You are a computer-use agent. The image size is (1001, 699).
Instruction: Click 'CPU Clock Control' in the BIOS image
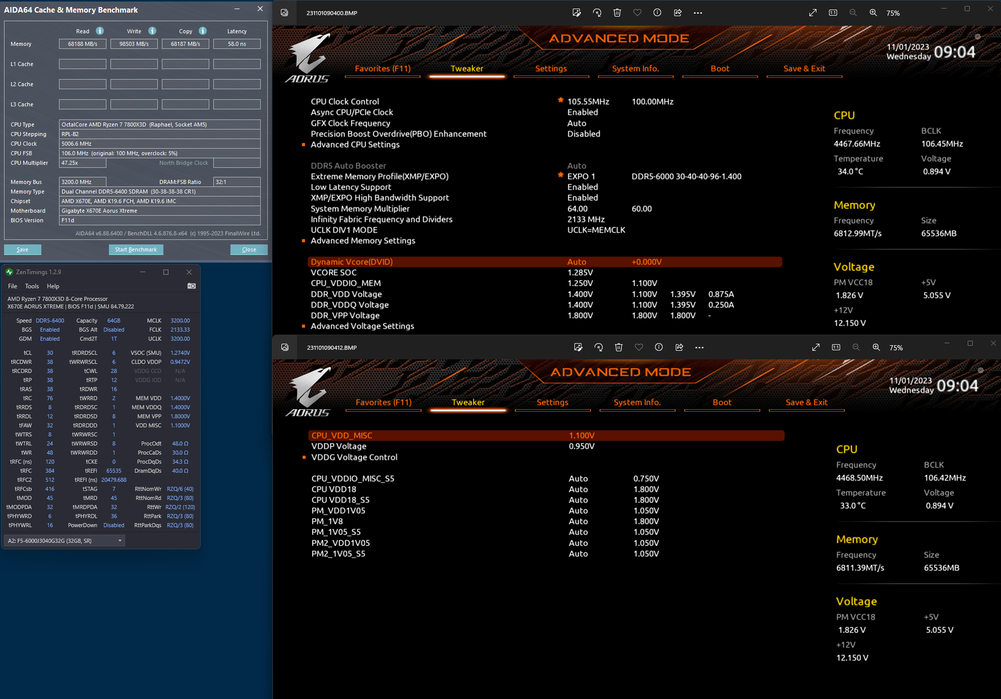click(345, 102)
